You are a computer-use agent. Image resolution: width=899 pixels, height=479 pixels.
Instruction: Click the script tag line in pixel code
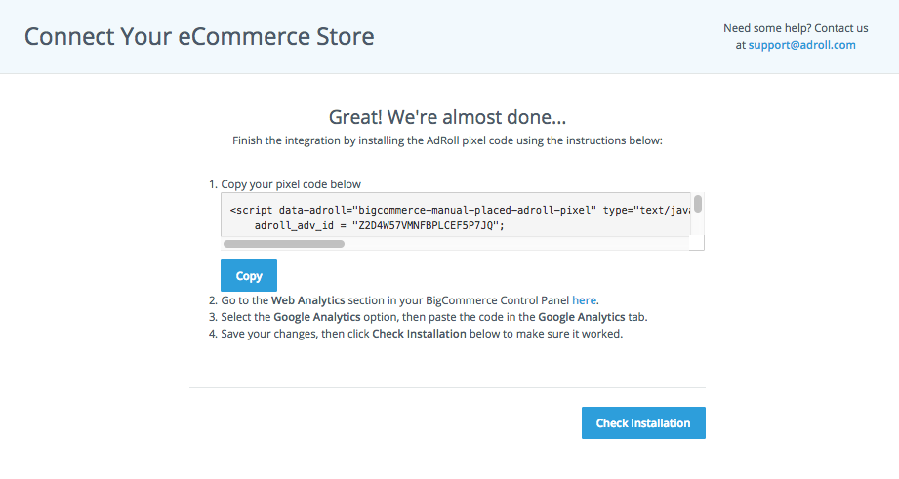coord(459,209)
